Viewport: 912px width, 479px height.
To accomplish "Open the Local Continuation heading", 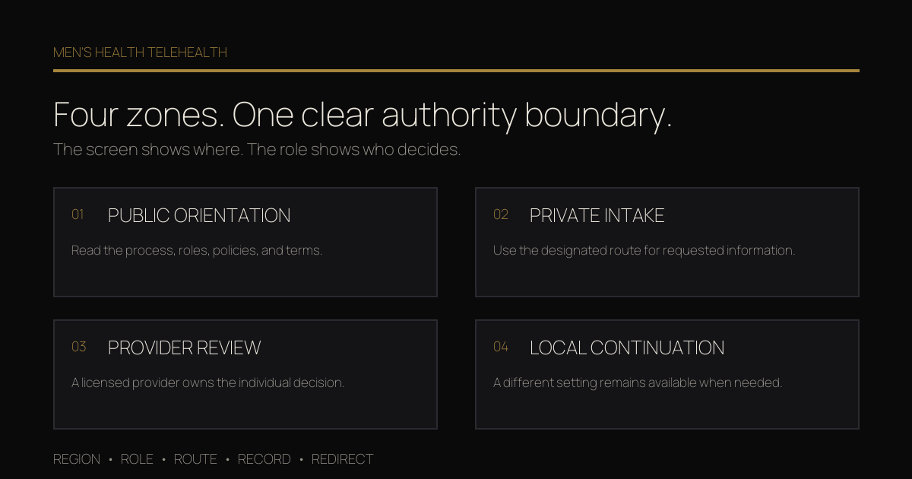I will (627, 348).
